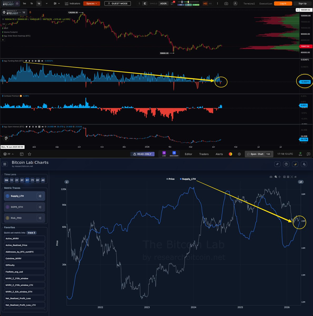The image size is (313, 316).
Task: Click the orange Log in button
Action: click(283, 3)
